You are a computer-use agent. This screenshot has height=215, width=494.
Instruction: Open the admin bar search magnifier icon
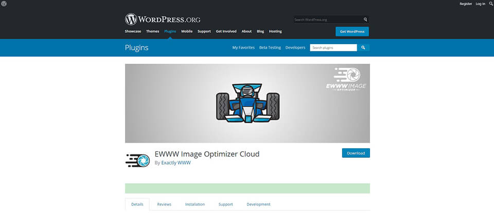(x=491, y=4)
